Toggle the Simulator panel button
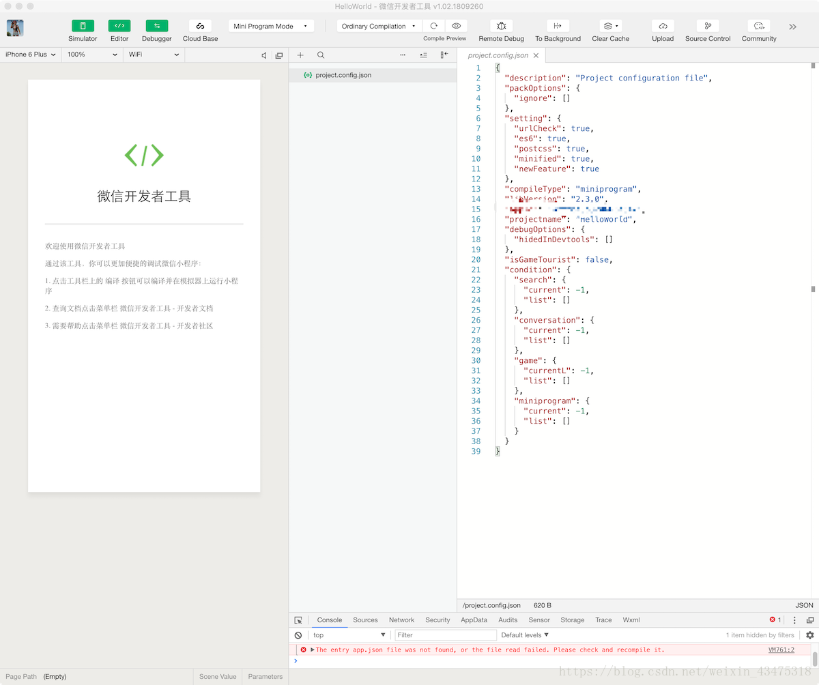Screen dimensions: 819x685 click(83, 26)
